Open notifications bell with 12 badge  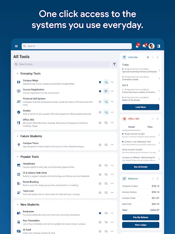tap(138, 46)
